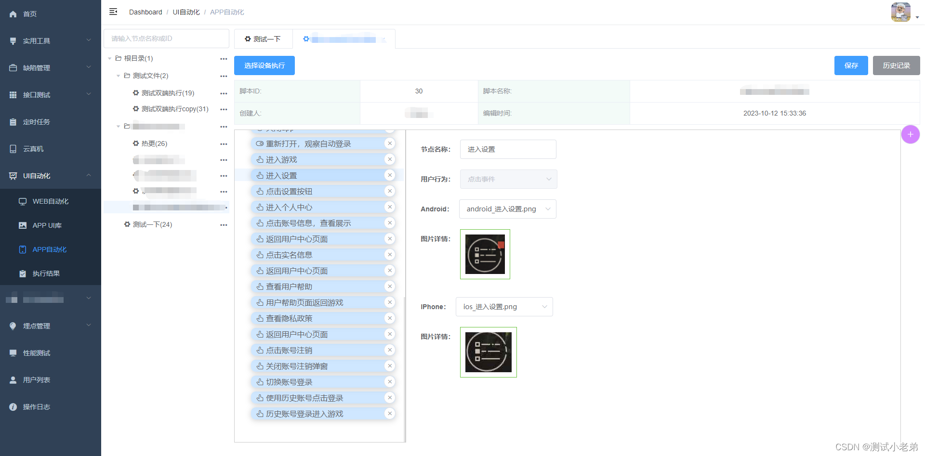This screenshot has height=456, width=925.
Task: Open 性能测试 via its sidebar icon
Action: [x=13, y=352]
